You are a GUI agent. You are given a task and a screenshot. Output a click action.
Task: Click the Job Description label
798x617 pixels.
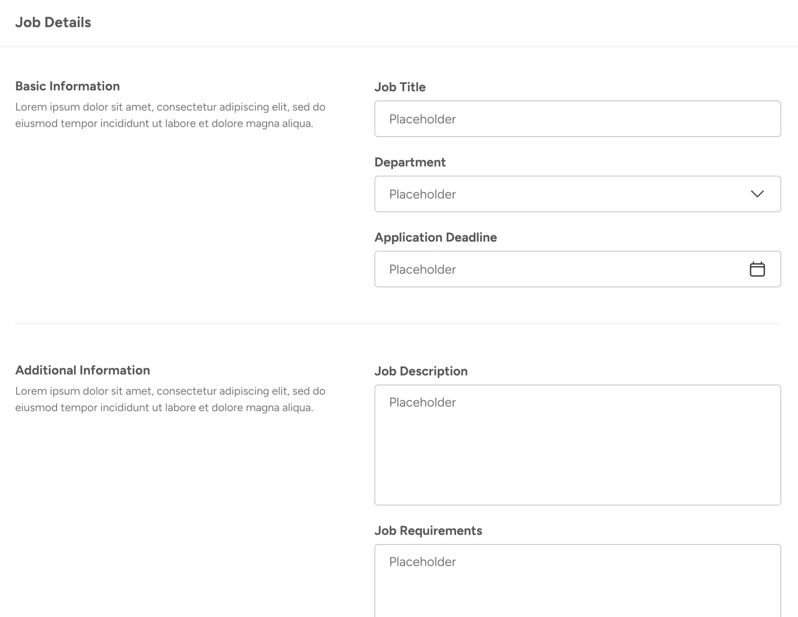tap(421, 371)
